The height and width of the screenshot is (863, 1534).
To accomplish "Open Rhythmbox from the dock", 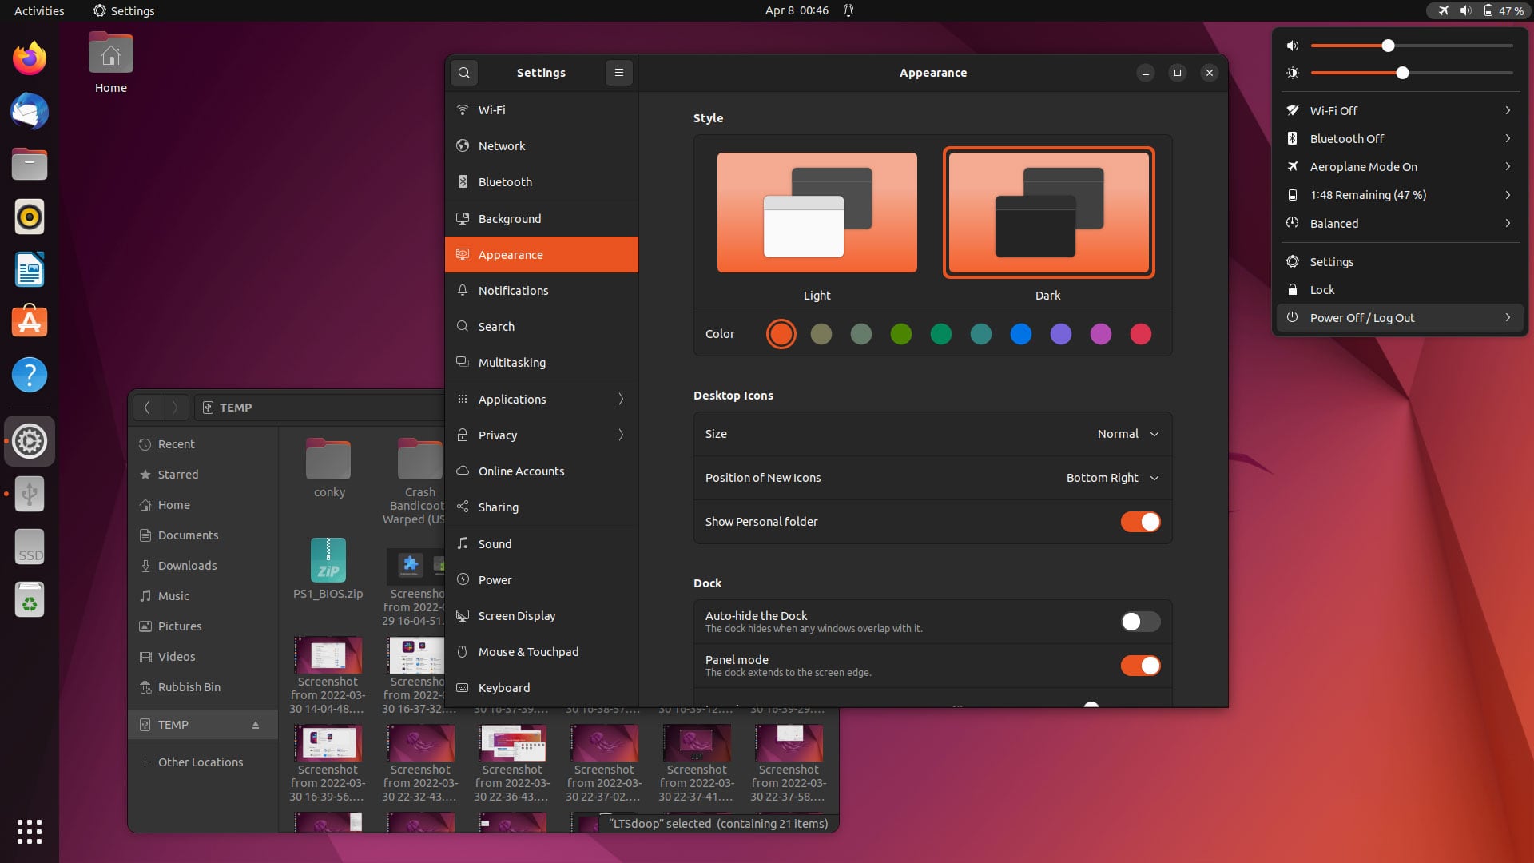I will click(30, 217).
